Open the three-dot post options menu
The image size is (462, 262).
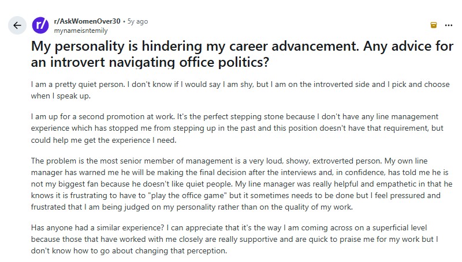[x=449, y=25]
